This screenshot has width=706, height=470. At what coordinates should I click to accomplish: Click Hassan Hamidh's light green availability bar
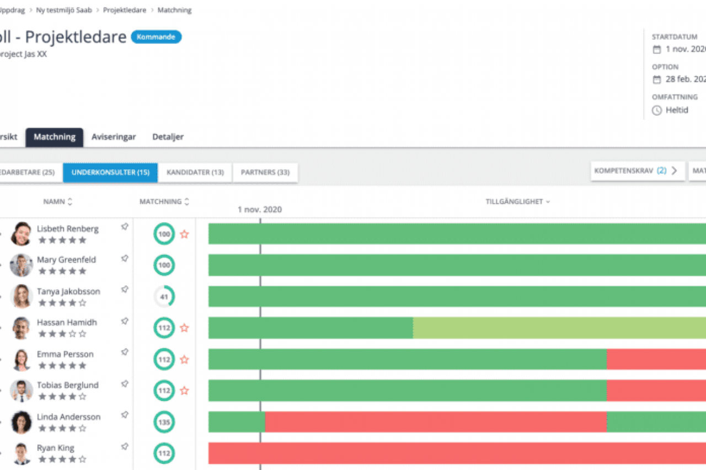click(x=557, y=328)
